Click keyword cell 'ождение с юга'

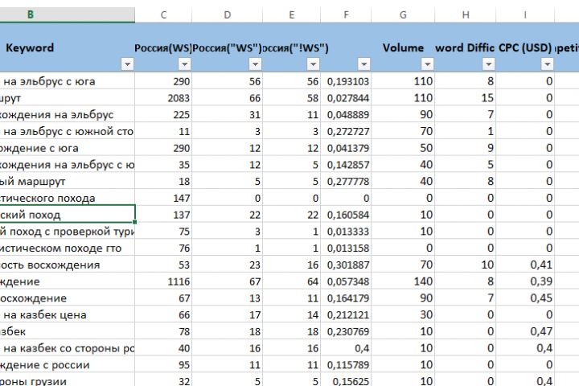[68, 148]
